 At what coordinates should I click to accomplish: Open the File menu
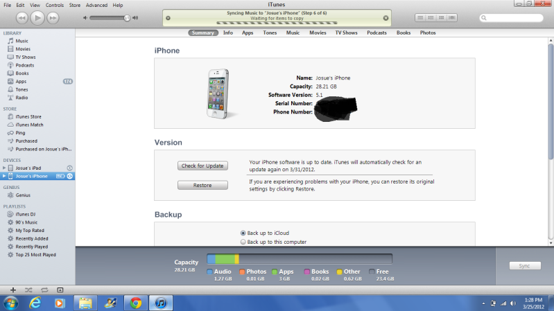coord(7,6)
